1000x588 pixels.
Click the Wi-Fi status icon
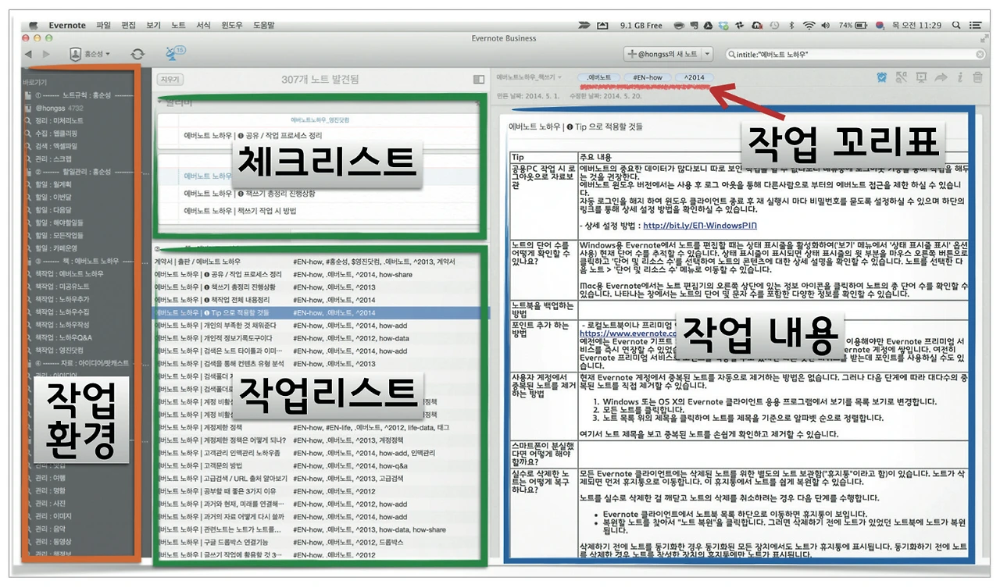809,25
